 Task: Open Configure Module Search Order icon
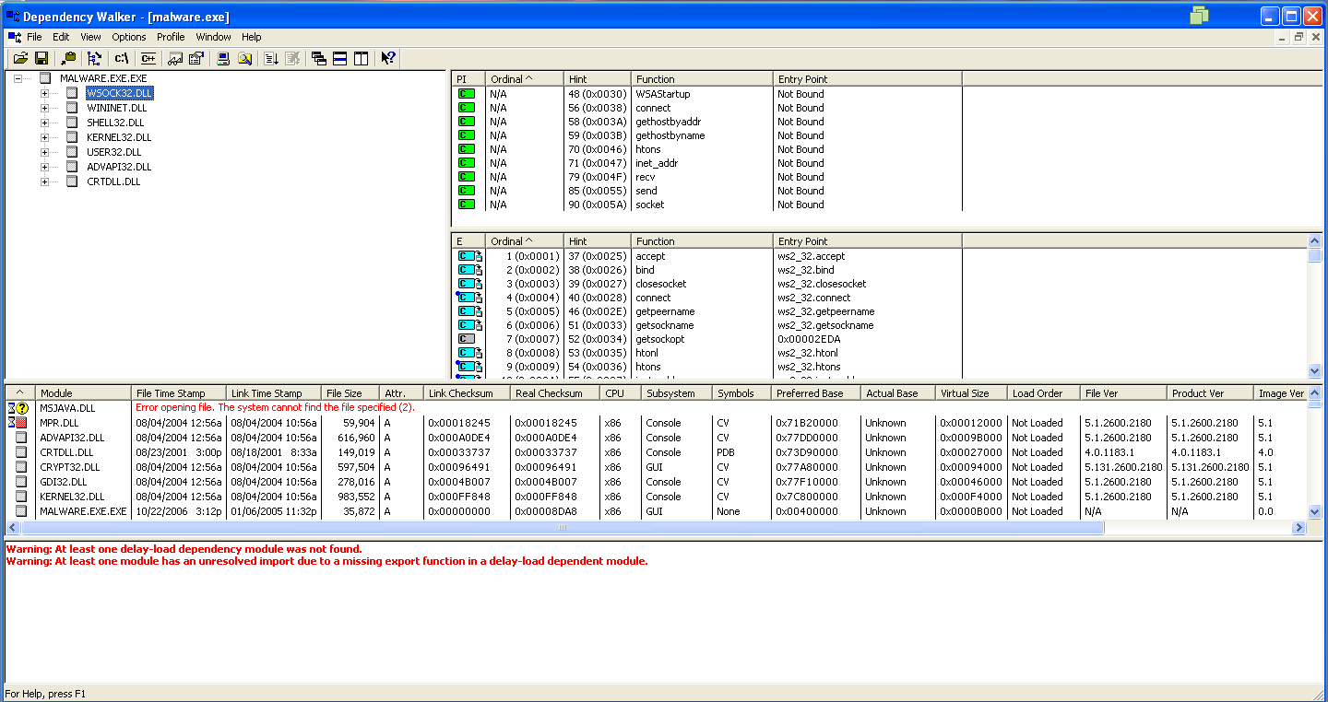244,58
